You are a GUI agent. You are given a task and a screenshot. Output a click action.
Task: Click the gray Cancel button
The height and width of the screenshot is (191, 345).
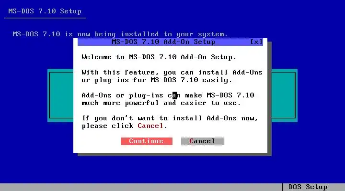pyautogui.click(x=202, y=141)
